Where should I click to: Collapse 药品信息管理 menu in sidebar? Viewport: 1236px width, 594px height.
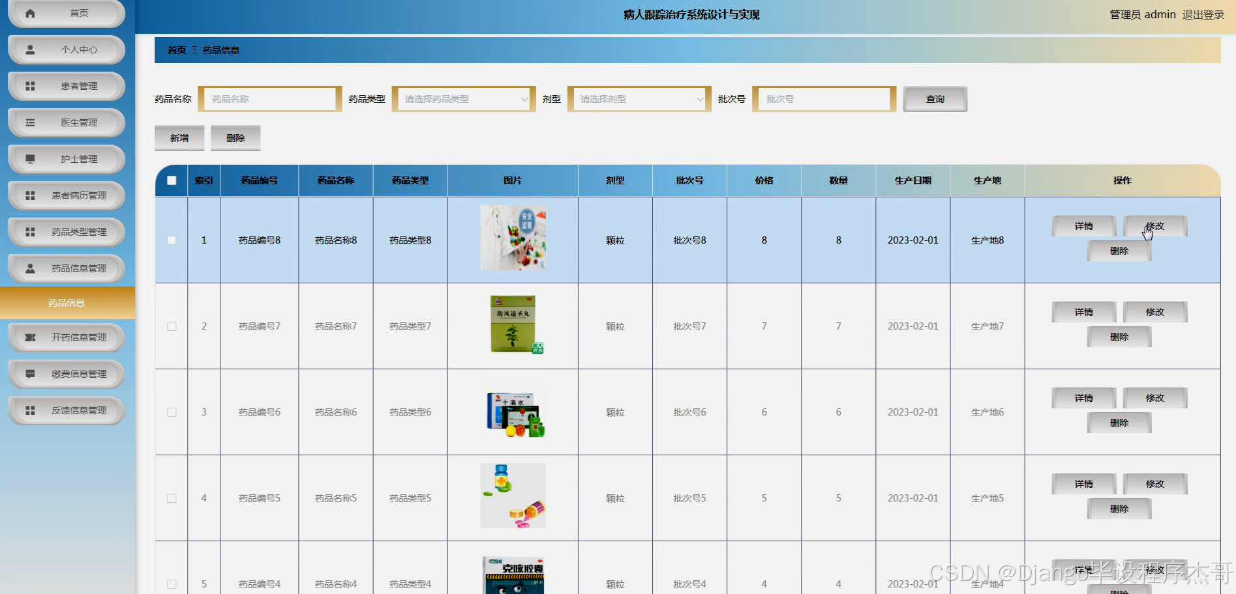tap(67, 268)
